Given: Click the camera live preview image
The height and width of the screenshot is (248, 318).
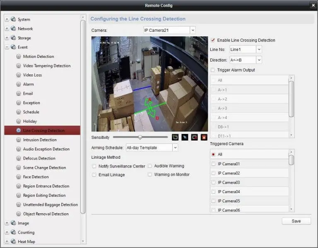Looking at the screenshot, I should (x=149, y=84).
